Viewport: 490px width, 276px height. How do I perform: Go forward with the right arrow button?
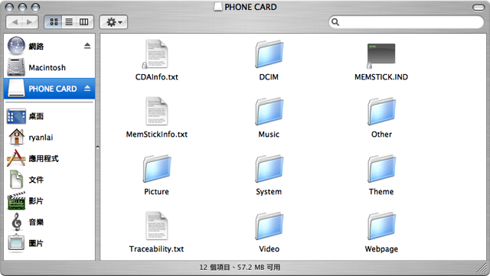[x=30, y=22]
